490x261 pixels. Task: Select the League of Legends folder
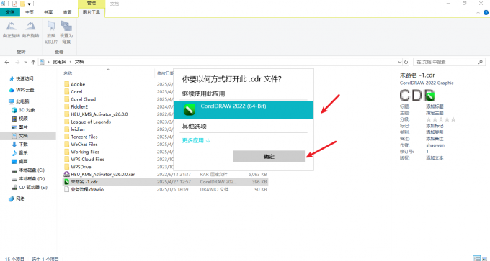tap(91, 122)
